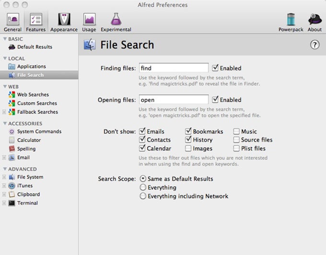
Task: Open the Usage graph icon
Action: (x=89, y=20)
